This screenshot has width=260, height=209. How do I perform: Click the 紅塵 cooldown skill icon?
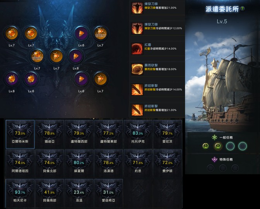[137, 49]
